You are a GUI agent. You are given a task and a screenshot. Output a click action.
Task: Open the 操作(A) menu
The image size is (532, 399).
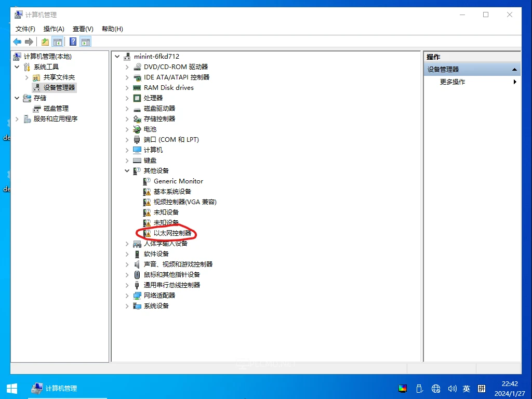54,29
